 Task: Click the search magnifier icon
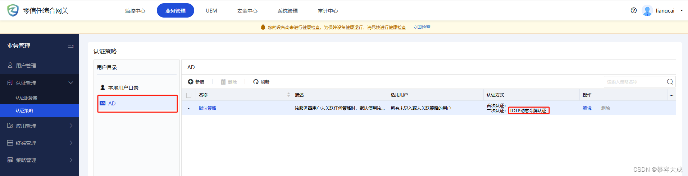point(670,82)
